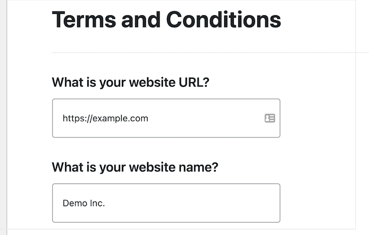The image size is (369, 235).
Task: Click the word 'Conditions' in the heading
Action: (x=224, y=20)
